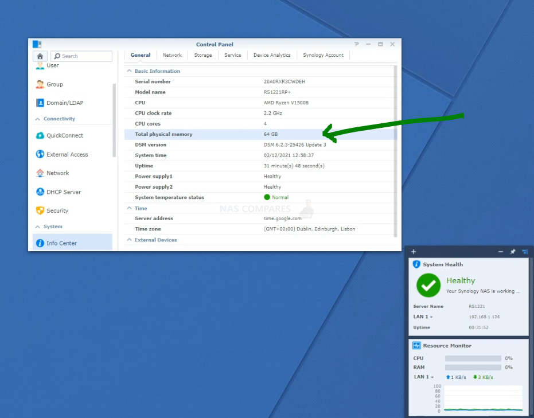
Task: Collapse the Basic Information section
Action: [129, 71]
